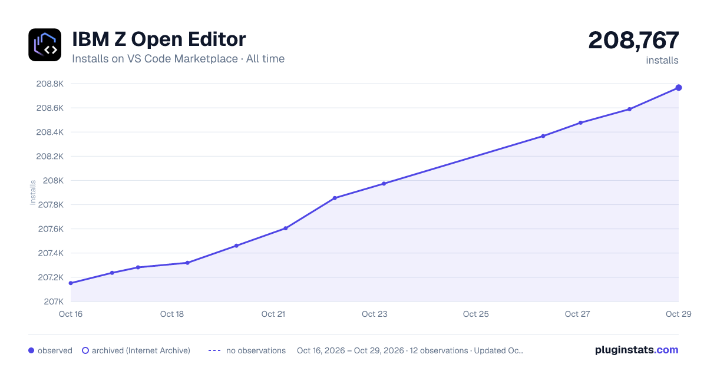Select the final Oct 29 data point
707x371 pixels.
pos(679,88)
